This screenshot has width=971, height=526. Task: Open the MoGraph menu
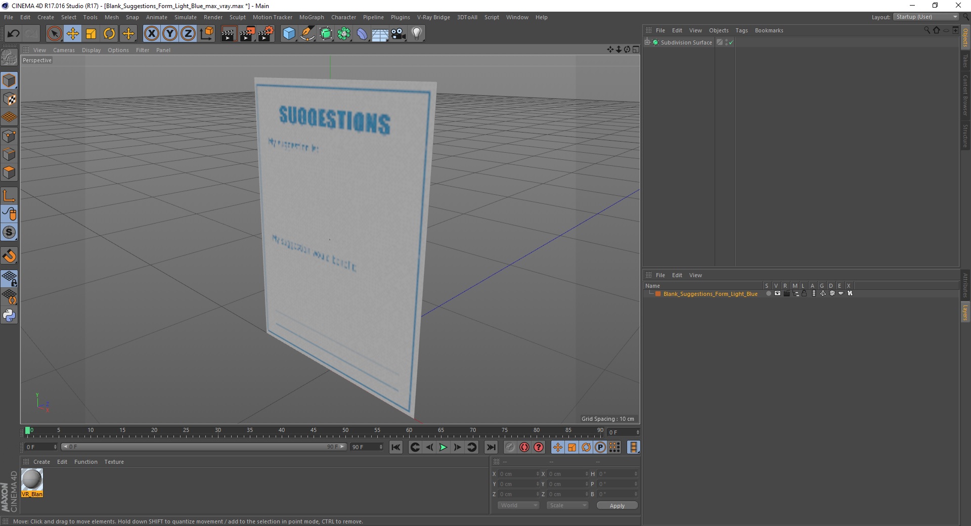click(x=312, y=17)
